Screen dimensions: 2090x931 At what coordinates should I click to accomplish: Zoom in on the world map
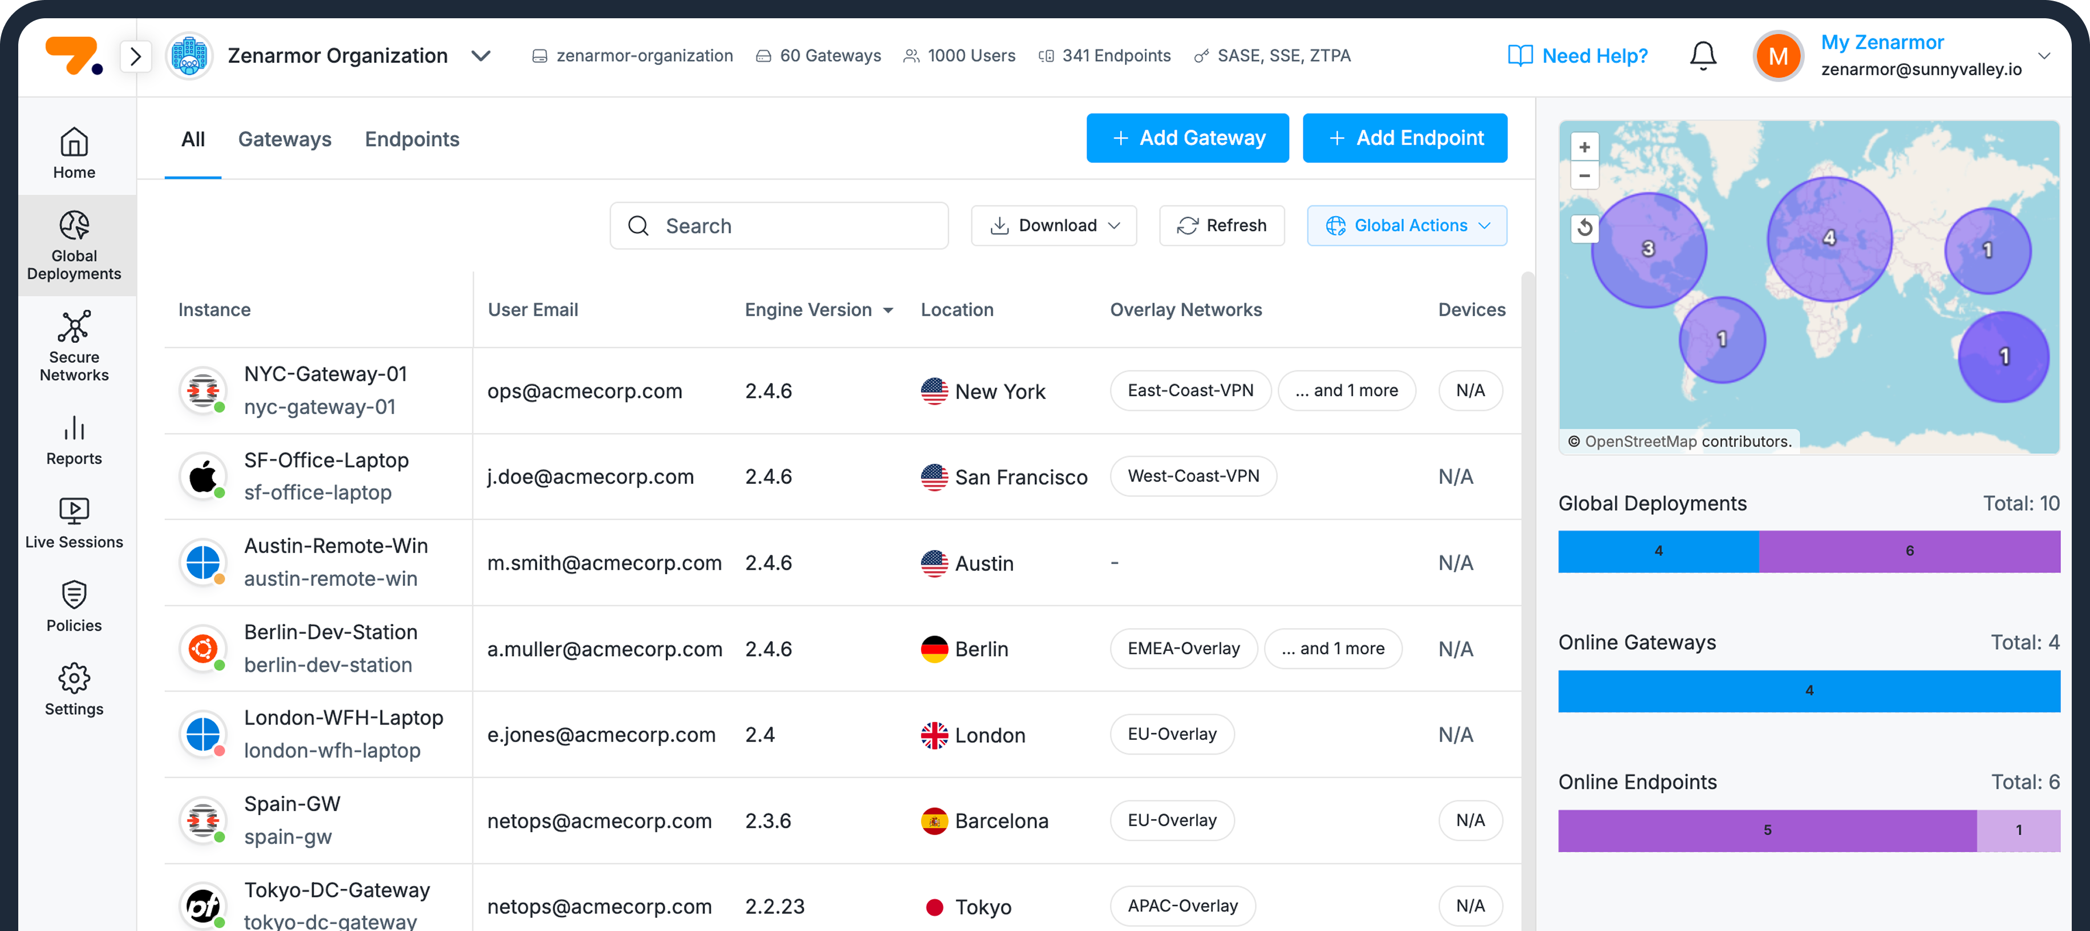(1585, 146)
